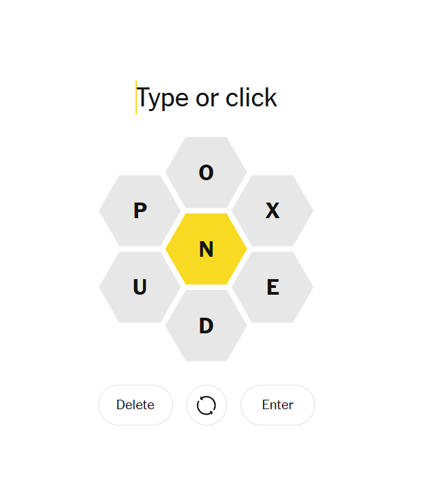Add the lower-right letter E to word
The height and width of the screenshot is (481, 433).
272,287
